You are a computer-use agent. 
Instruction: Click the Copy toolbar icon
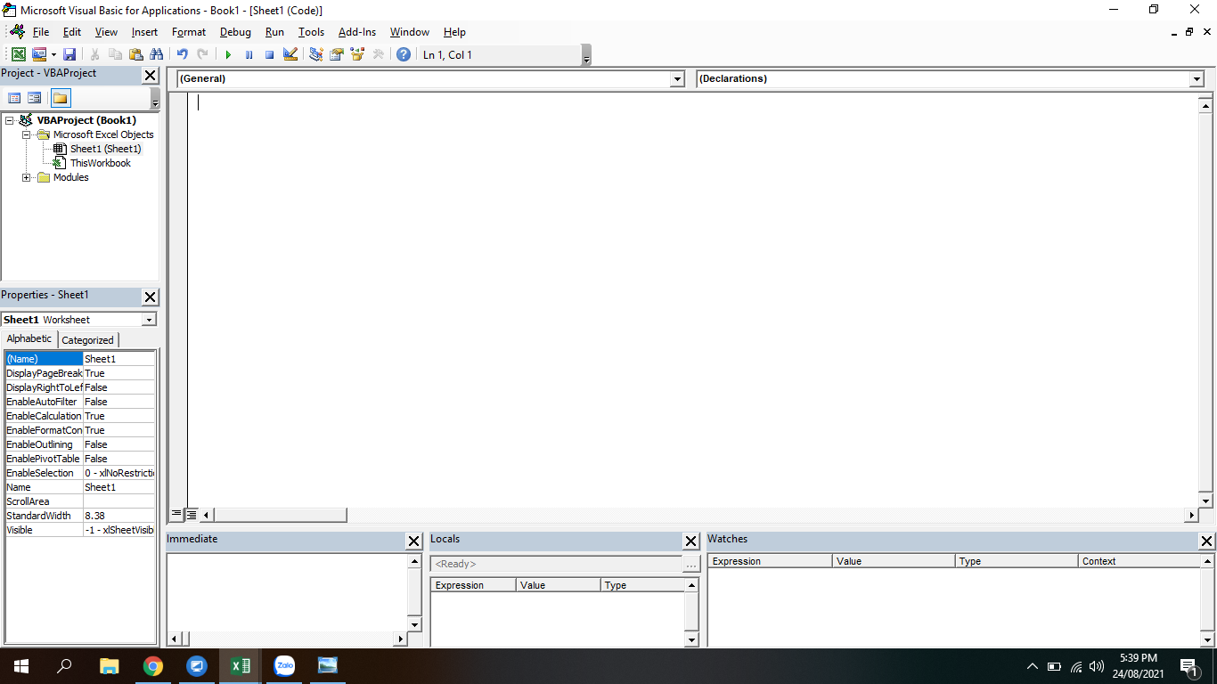(x=115, y=54)
